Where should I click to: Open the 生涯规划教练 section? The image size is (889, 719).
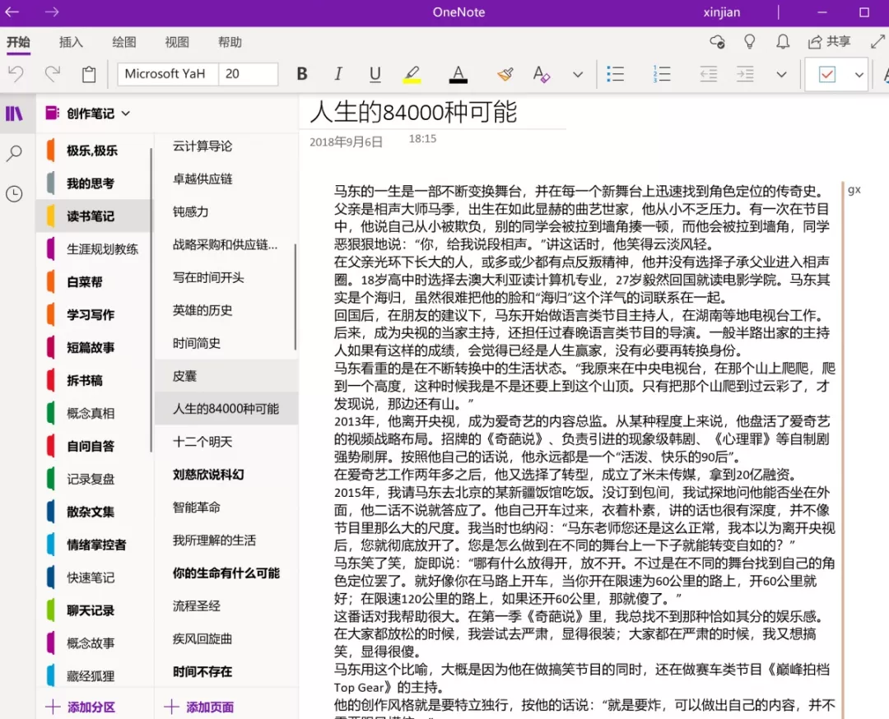pyautogui.click(x=94, y=248)
